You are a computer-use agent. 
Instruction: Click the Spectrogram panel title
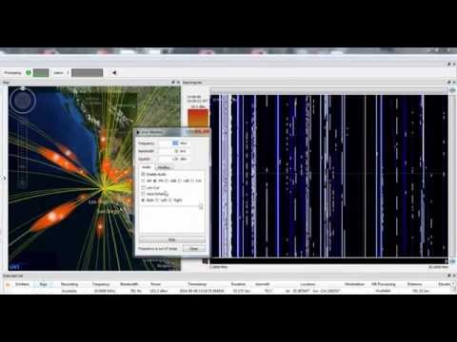[192, 83]
